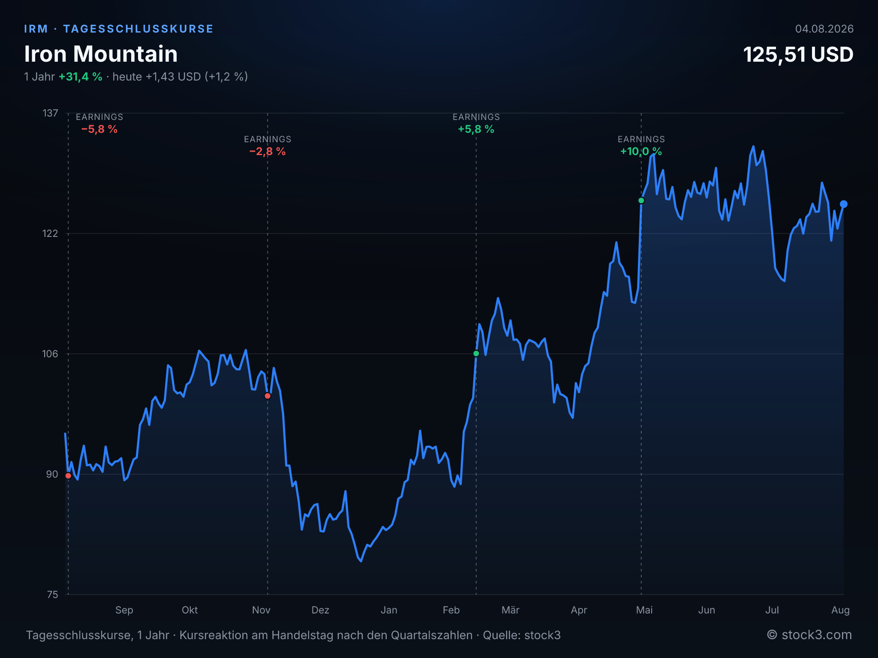Click the "Nov" month label
This screenshot has width=878, height=658.
[261, 610]
